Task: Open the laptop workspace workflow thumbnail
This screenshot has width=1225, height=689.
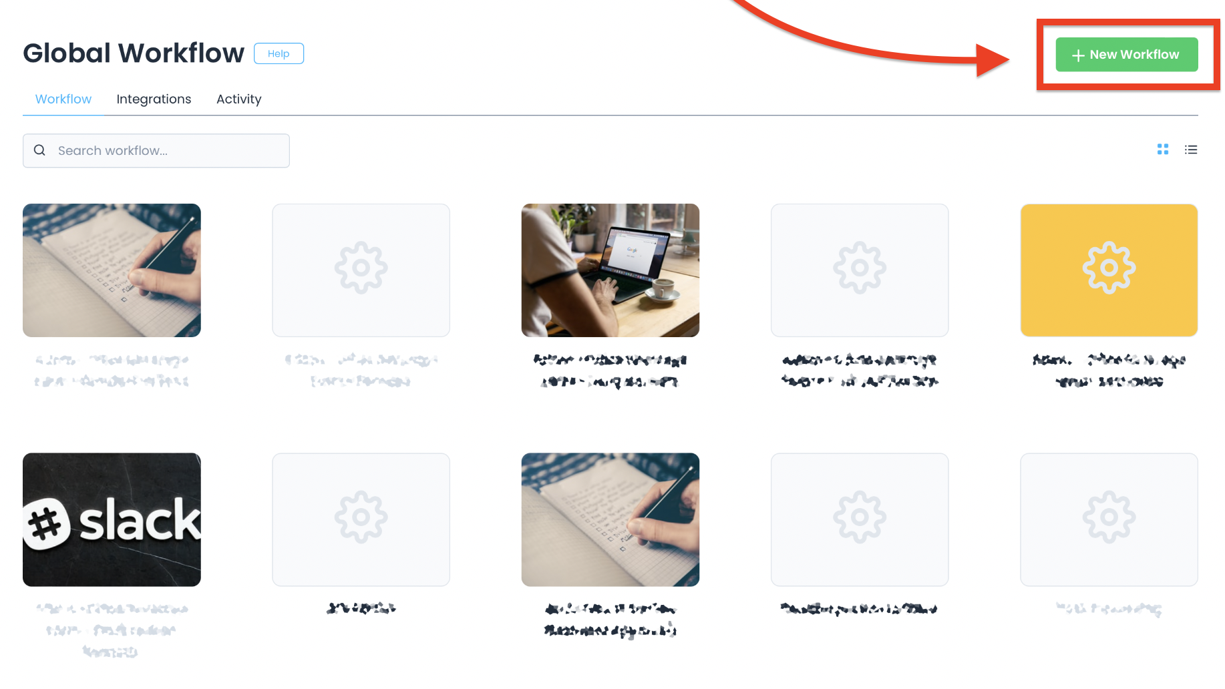Action: tap(610, 270)
